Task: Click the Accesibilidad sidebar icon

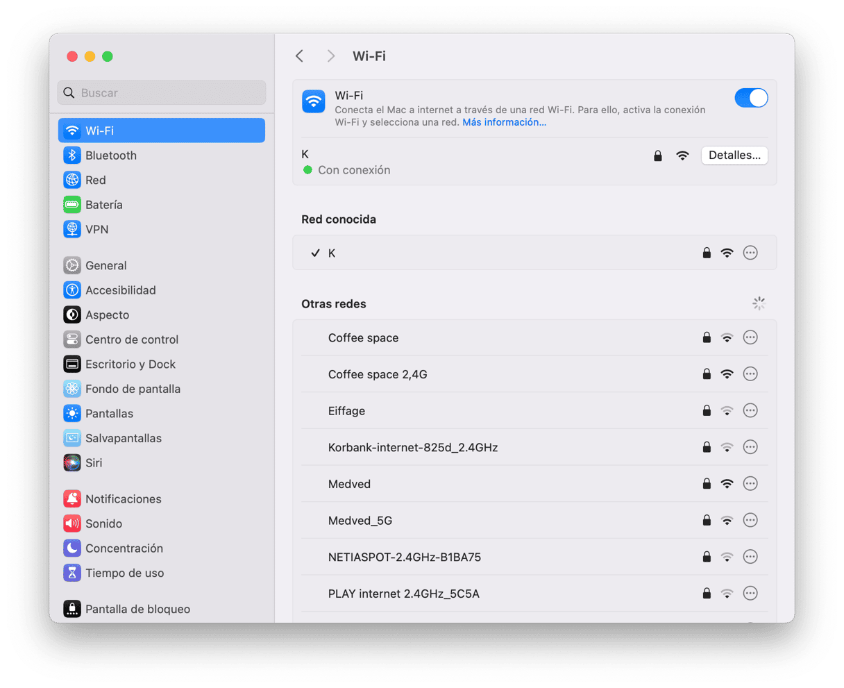Action: click(72, 290)
